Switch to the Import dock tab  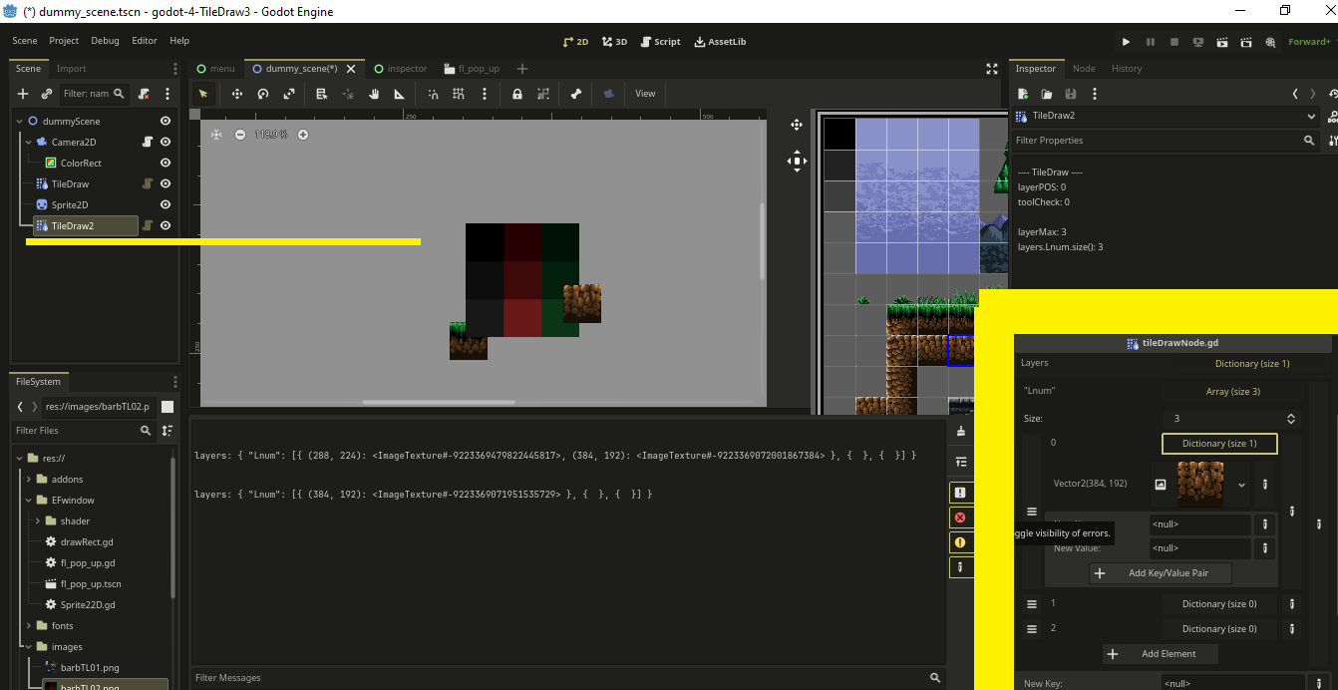[71, 69]
